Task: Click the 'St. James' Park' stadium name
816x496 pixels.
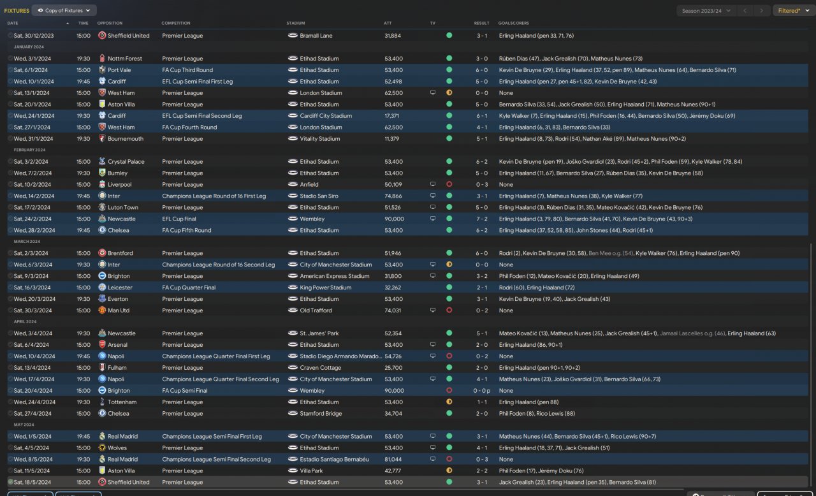Action: [319, 333]
